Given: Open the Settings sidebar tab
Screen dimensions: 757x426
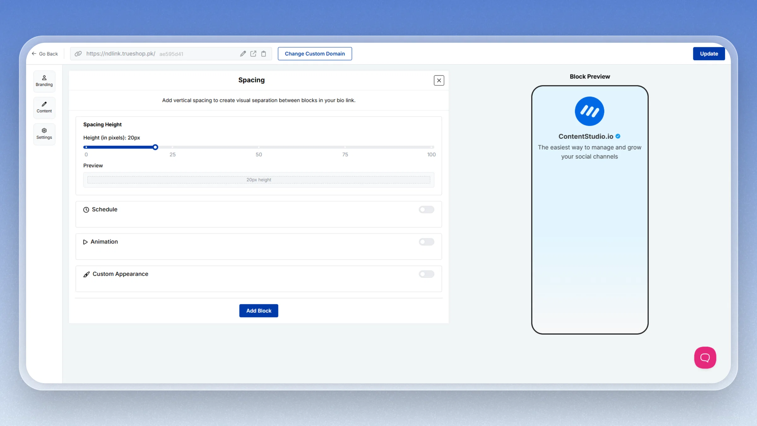Looking at the screenshot, I should tap(44, 134).
